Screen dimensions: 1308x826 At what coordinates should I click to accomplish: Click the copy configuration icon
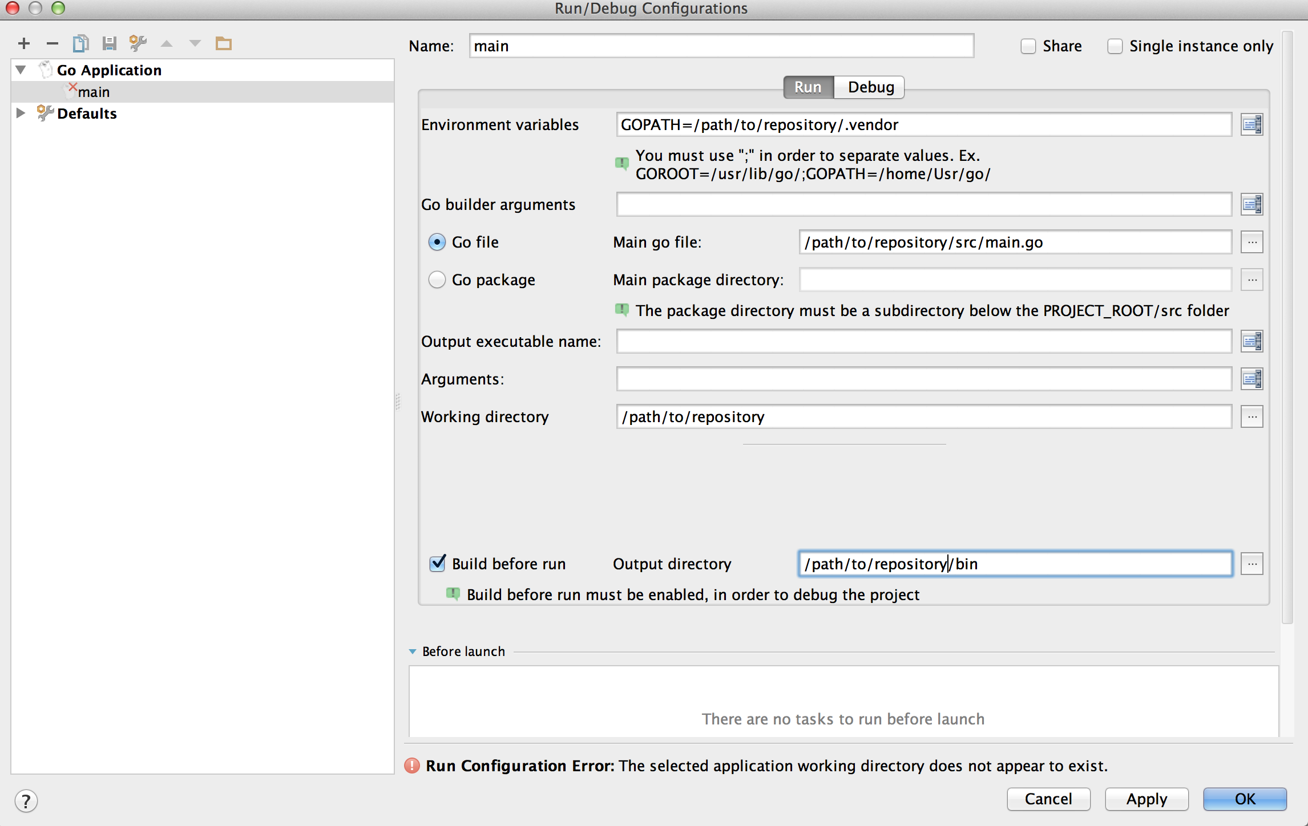point(80,43)
